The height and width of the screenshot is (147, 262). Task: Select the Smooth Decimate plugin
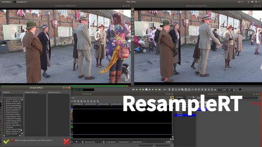[x=12, y=108]
